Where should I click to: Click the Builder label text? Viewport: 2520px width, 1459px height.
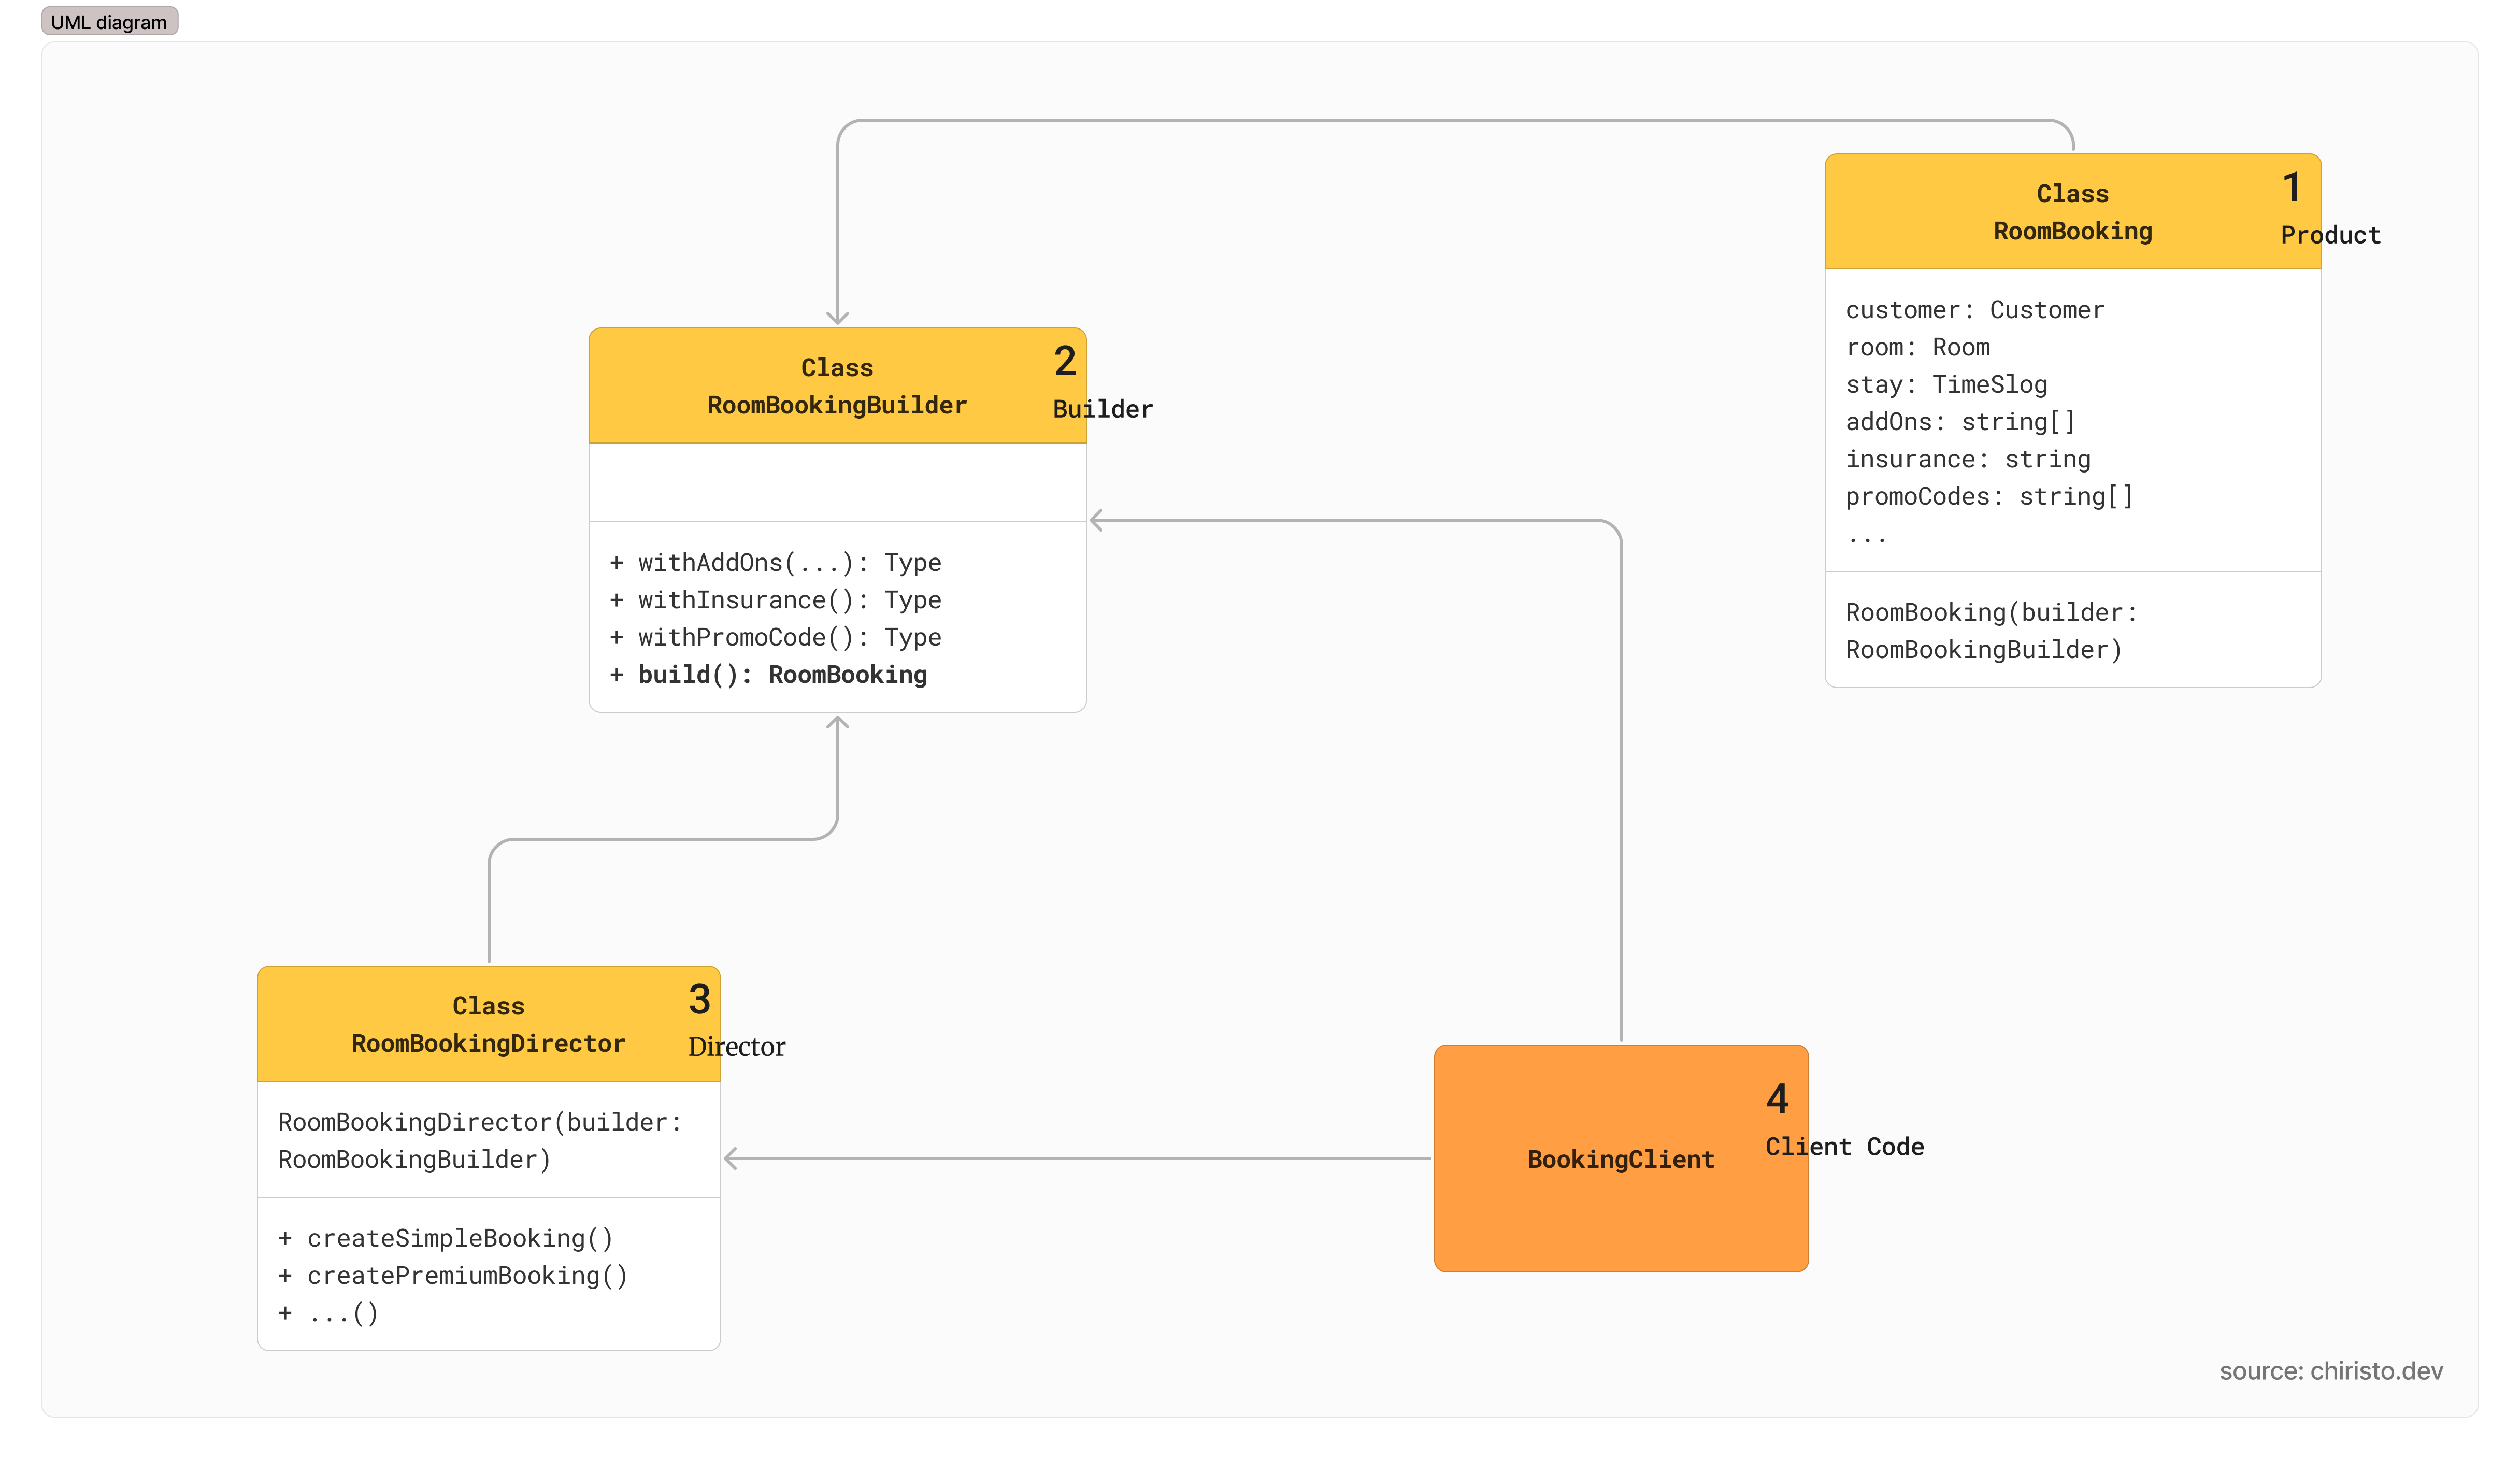(x=1102, y=409)
